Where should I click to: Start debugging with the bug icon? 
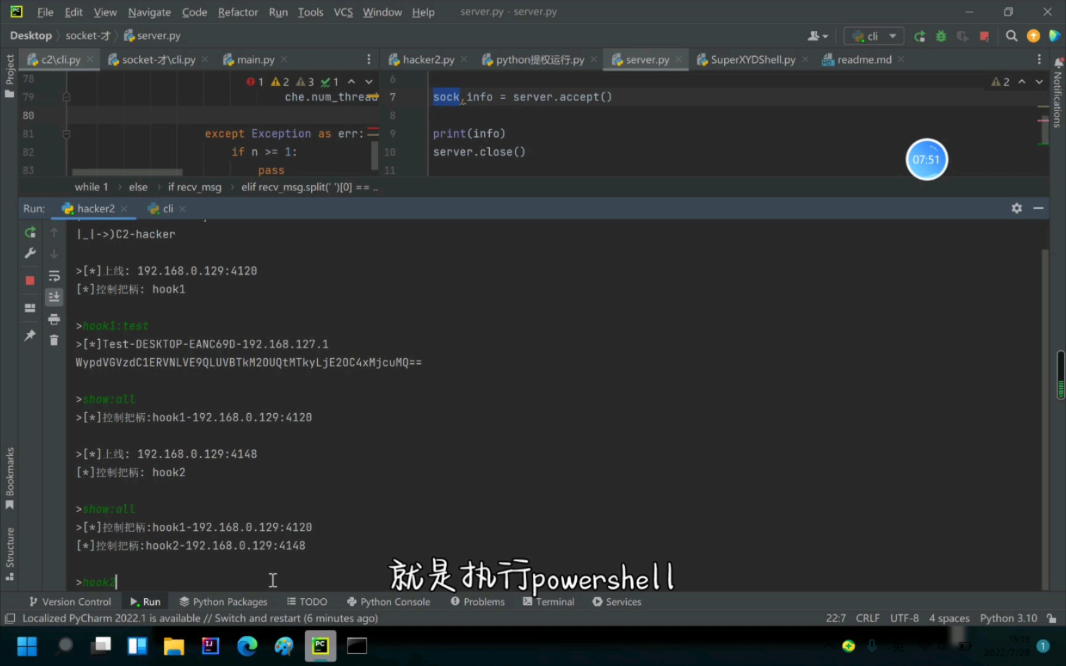point(940,36)
